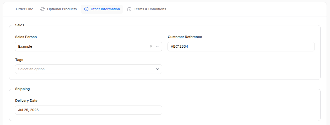Switch to the Optional Products tab

point(59,9)
